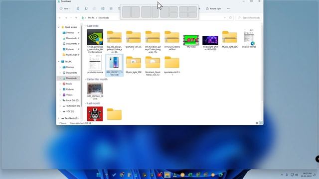Select the invoice PDF with Edge icon

click(x=249, y=39)
